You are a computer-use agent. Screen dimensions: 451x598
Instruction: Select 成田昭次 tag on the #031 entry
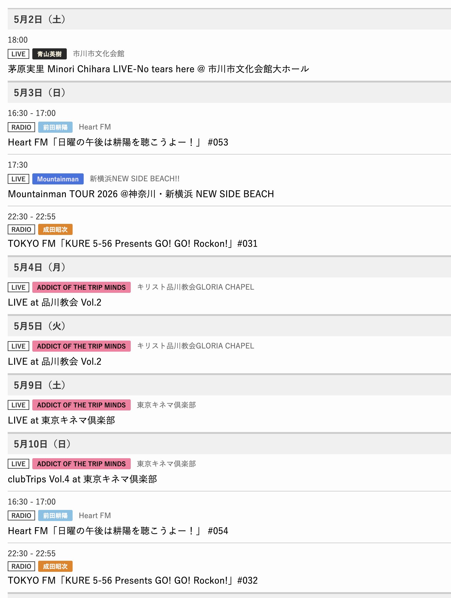tap(55, 229)
